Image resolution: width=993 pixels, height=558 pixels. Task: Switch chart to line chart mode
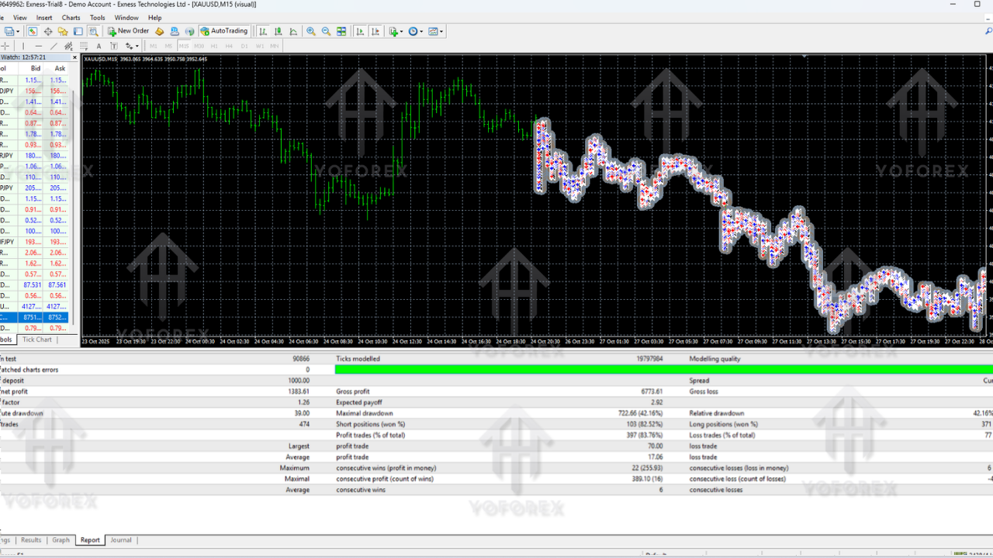pyautogui.click(x=293, y=32)
